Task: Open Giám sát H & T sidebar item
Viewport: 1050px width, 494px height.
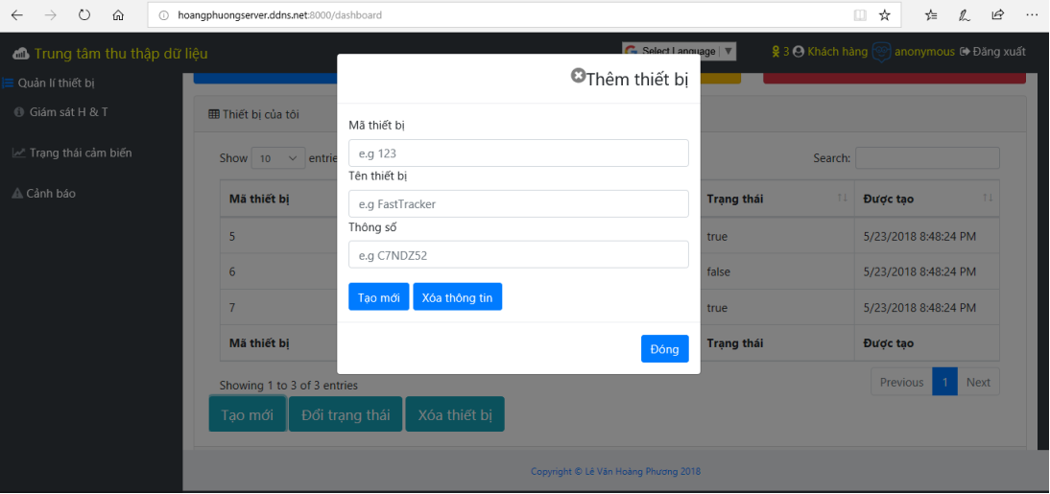Action: (68, 112)
